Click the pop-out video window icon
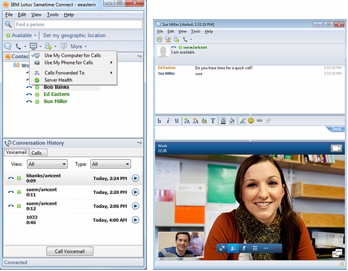 click(x=337, y=253)
